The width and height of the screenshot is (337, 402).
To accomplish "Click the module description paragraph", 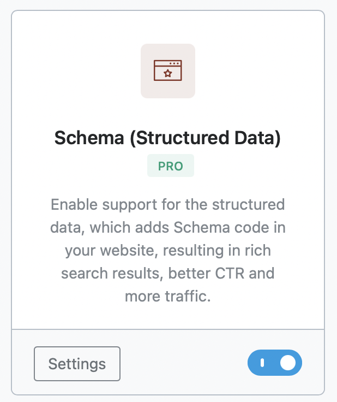I will 168,250.
